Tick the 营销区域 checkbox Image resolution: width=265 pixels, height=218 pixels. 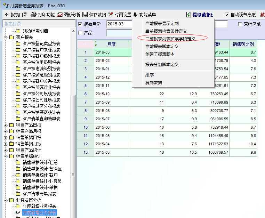click(x=240, y=24)
